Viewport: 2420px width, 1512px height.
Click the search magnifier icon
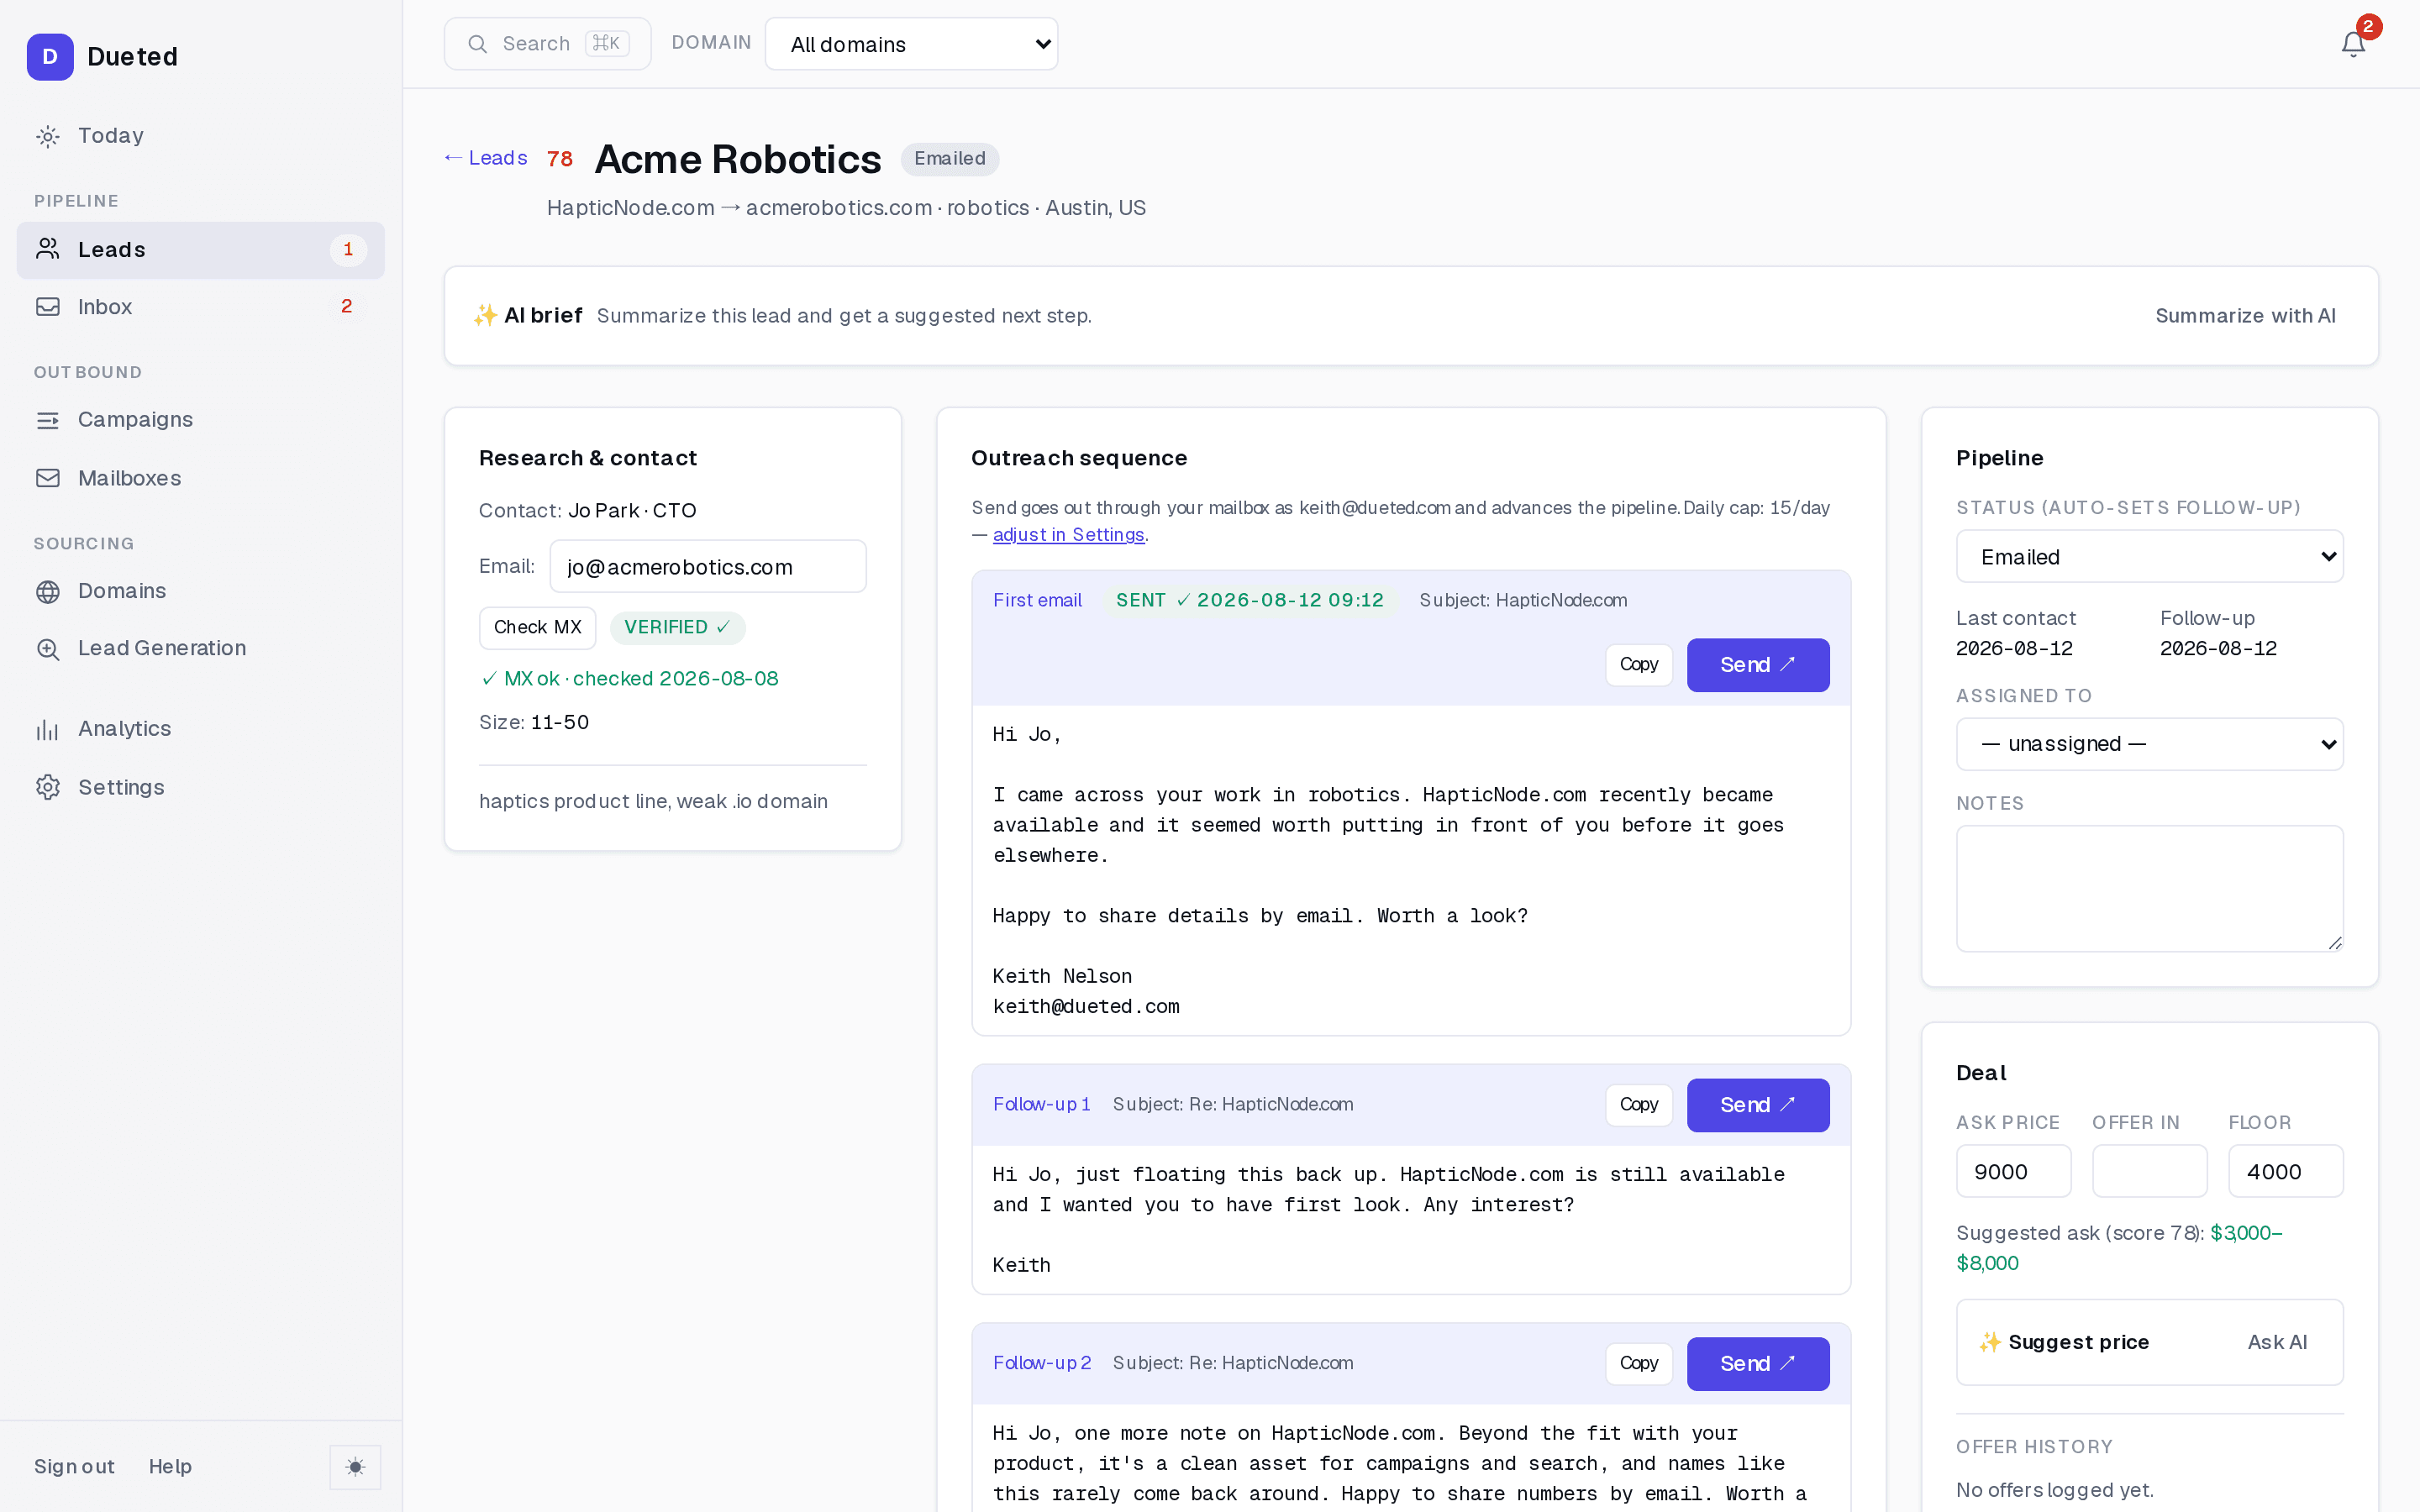point(478,44)
